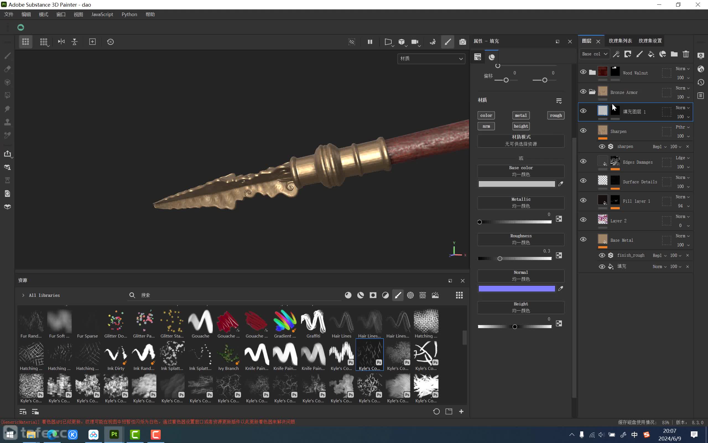Toggle the metal channel button
This screenshot has height=443, width=708.
[521, 115]
